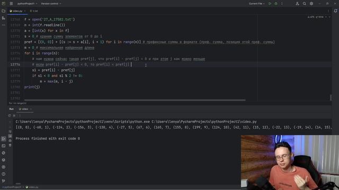The image size is (339, 190).
Task: Click 'a = [int(x) for x in f]' line
Action: tap(47, 31)
